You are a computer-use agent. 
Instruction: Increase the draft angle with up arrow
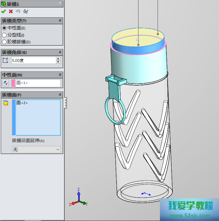(58, 59)
